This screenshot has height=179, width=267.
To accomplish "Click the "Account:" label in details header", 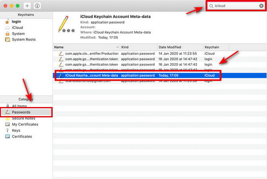I will click(x=88, y=27).
